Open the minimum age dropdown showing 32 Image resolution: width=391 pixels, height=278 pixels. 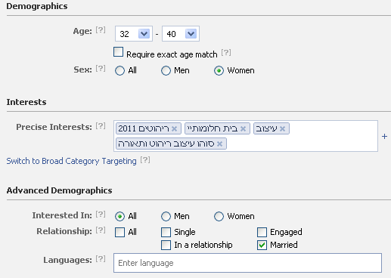134,33
